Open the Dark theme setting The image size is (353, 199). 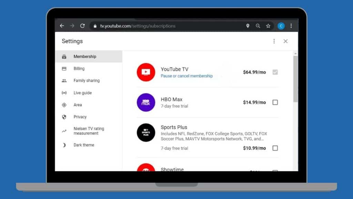pos(89,145)
